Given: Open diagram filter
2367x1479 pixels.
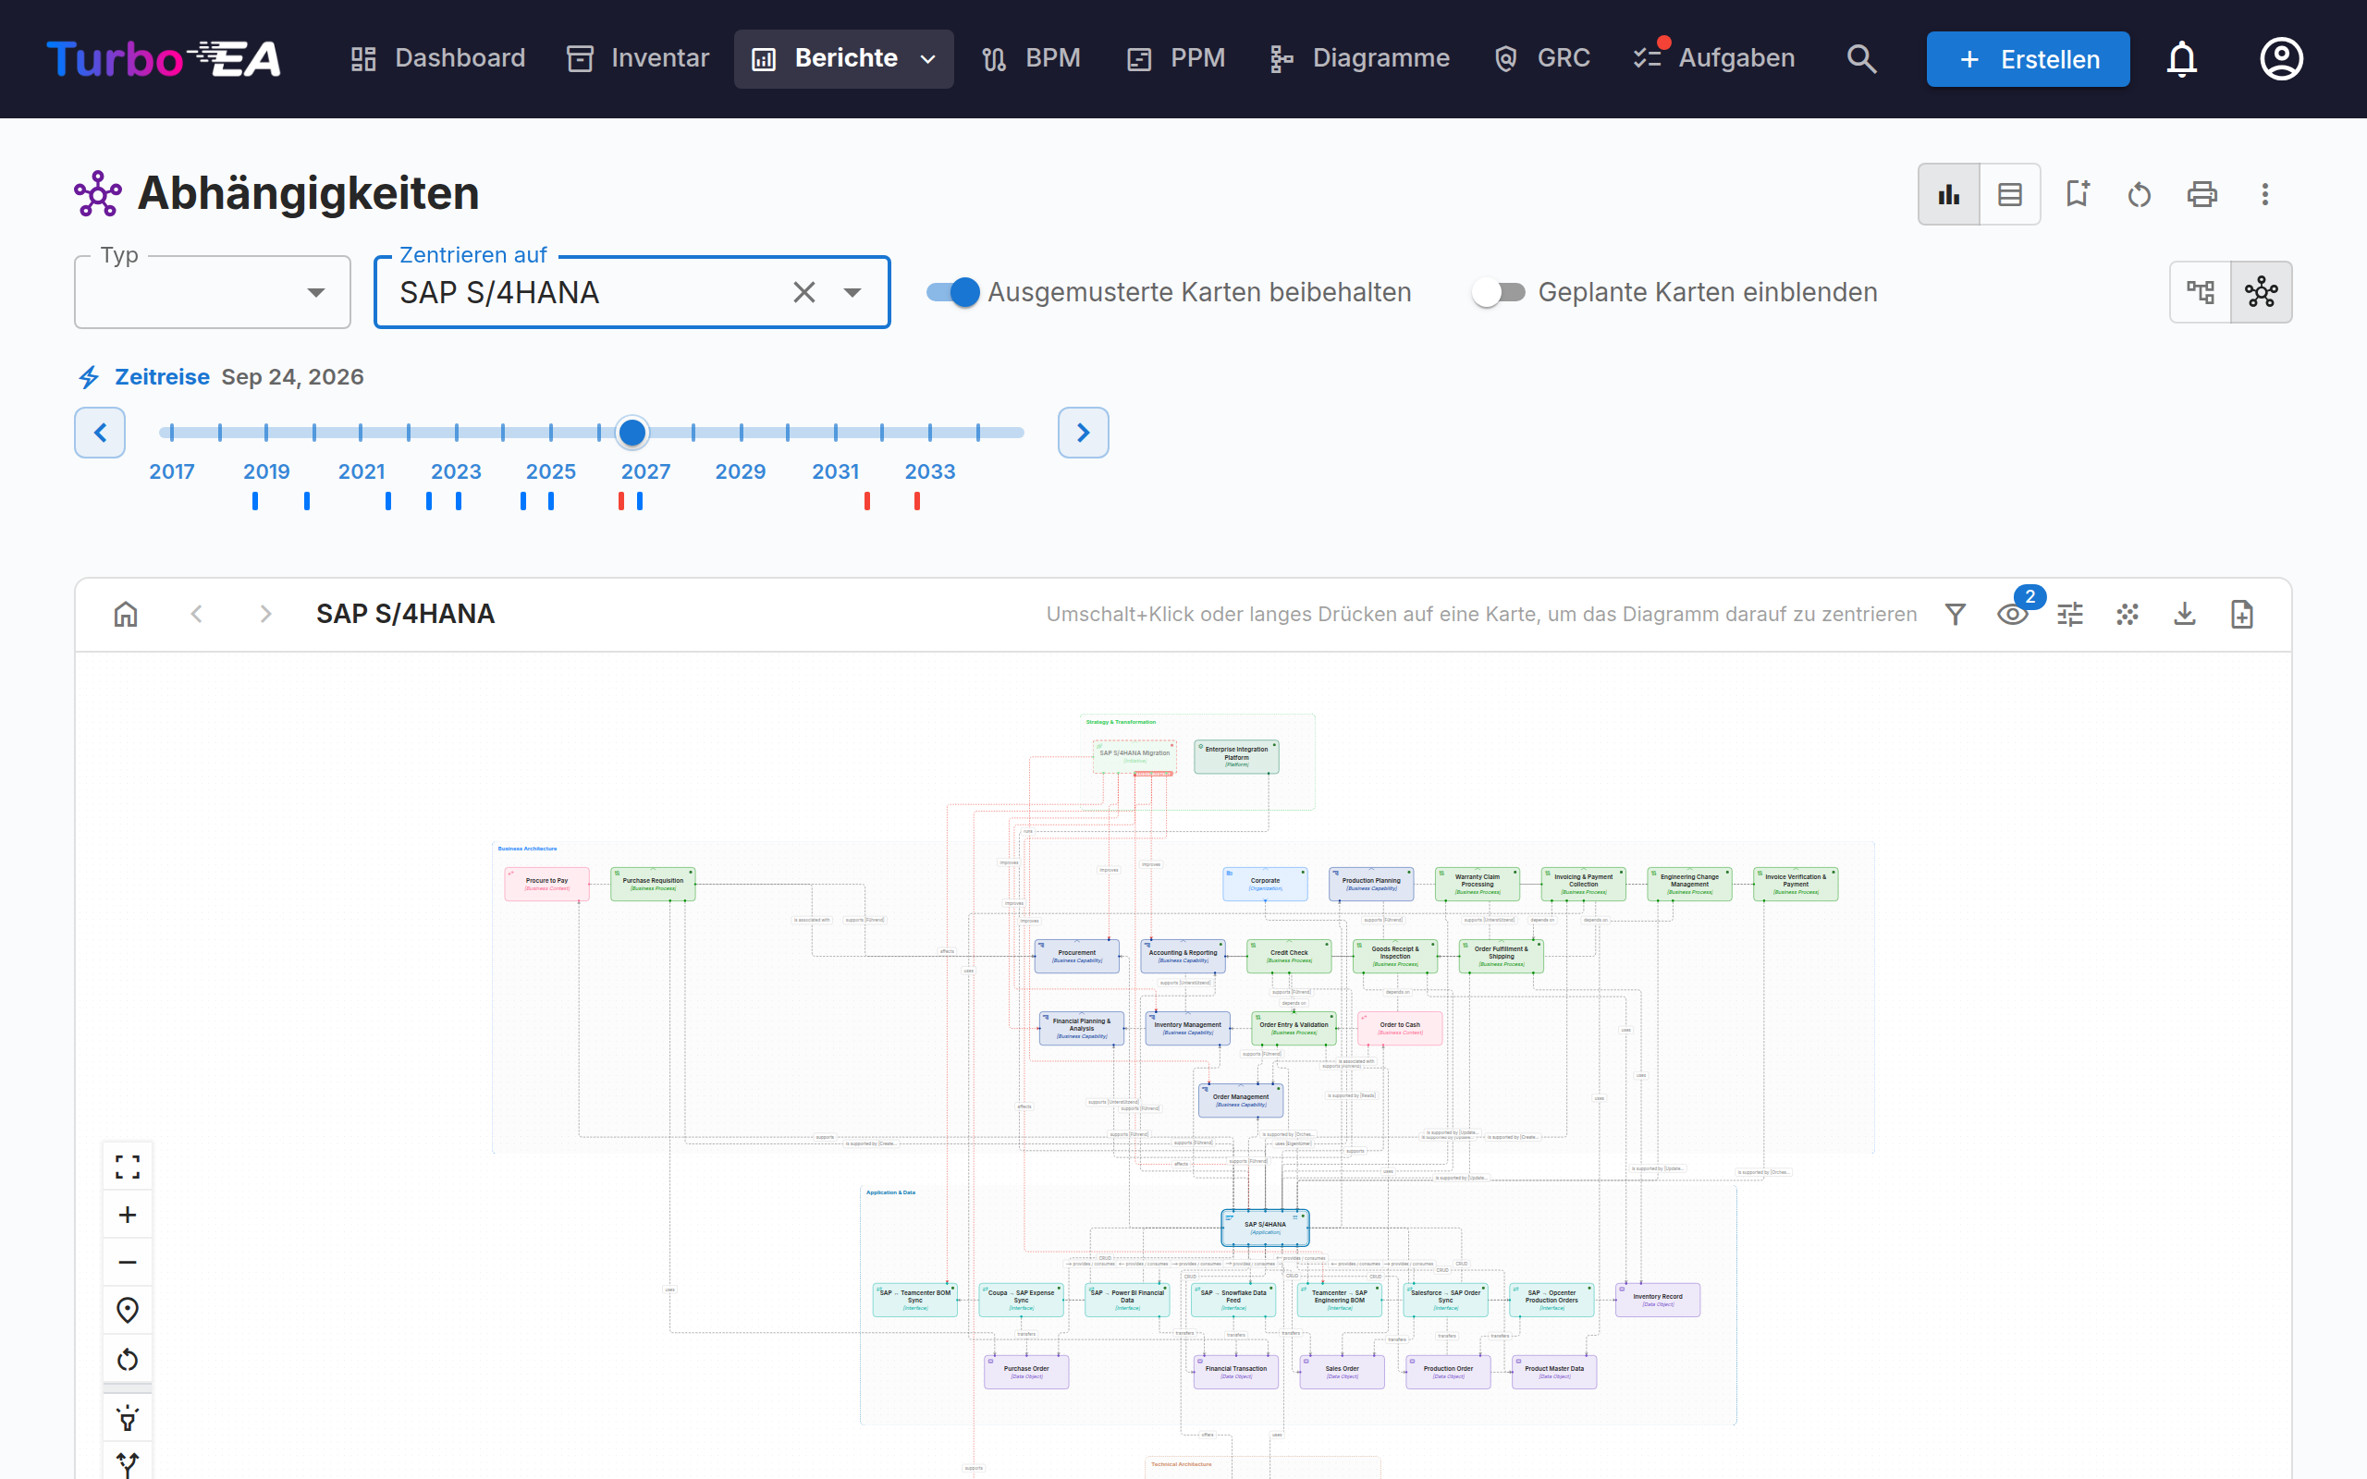Looking at the screenshot, I should tap(1956, 615).
